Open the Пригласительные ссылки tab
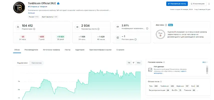The width and height of the screenshot is (214, 100). (x=100, y=50)
